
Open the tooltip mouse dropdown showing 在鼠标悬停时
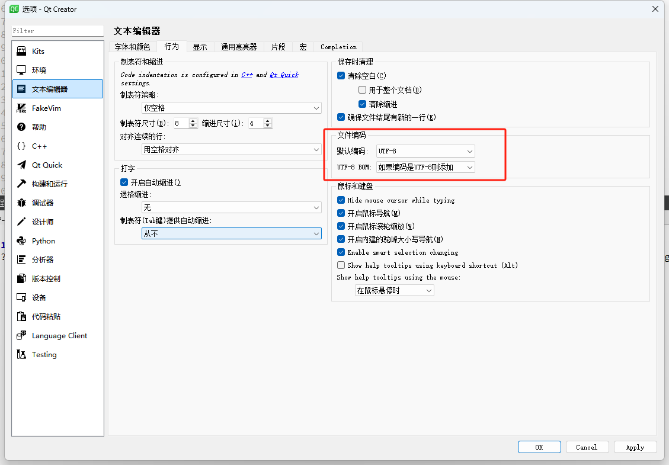[394, 290]
